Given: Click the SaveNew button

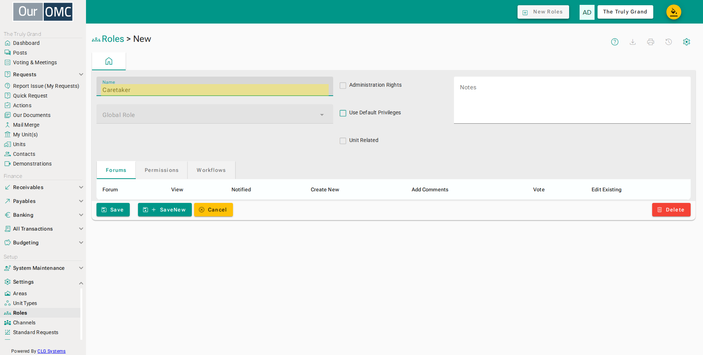Looking at the screenshot, I should (x=165, y=210).
